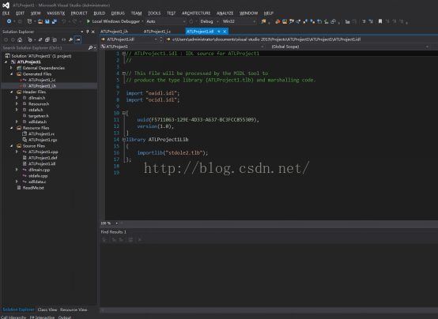438x319 pixels.
Task: Click the Forward arrow in Solution Explorer
Action: pyautogui.click(x=13, y=39)
